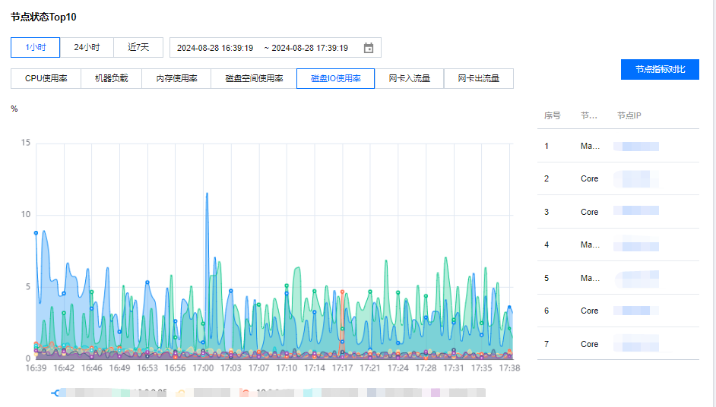Switch to CPU使用率 tab
This screenshot has height=407, width=716.
(x=46, y=78)
